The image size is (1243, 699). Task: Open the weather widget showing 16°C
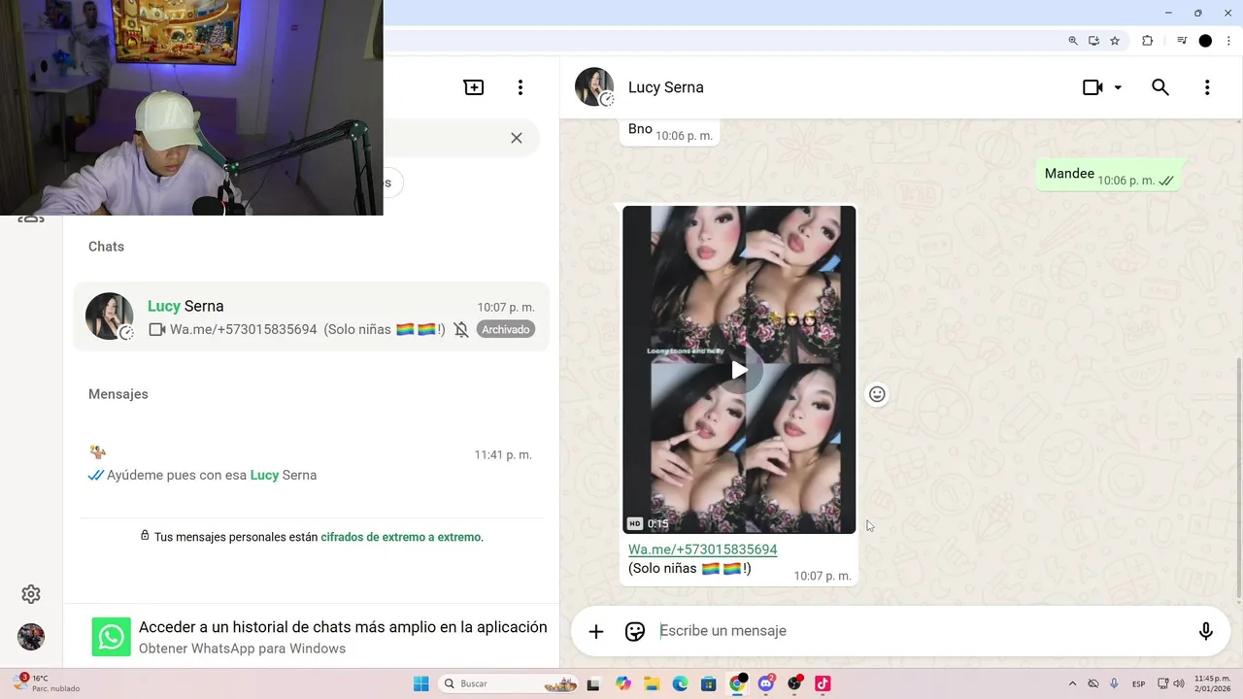point(47,683)
